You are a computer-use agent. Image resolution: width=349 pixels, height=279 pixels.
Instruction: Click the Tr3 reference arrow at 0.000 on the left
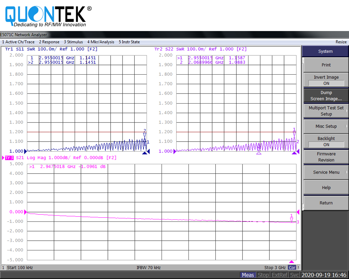pyautogui.click(x=25, y=212)
